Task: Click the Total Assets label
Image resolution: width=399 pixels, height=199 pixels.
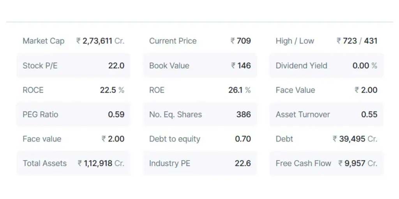Action: tap(45, 164)
